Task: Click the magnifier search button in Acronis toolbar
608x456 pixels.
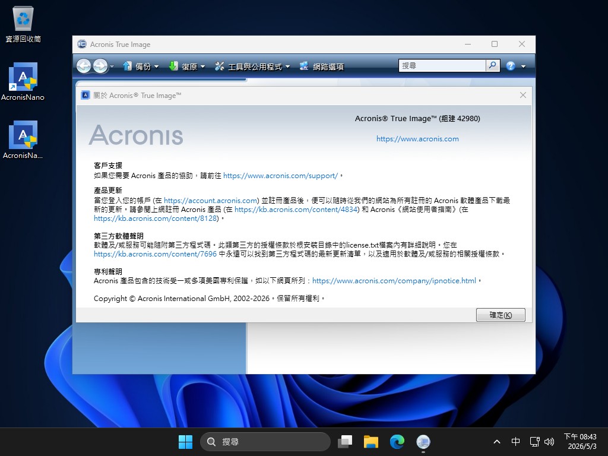Action: coord(492,65)
